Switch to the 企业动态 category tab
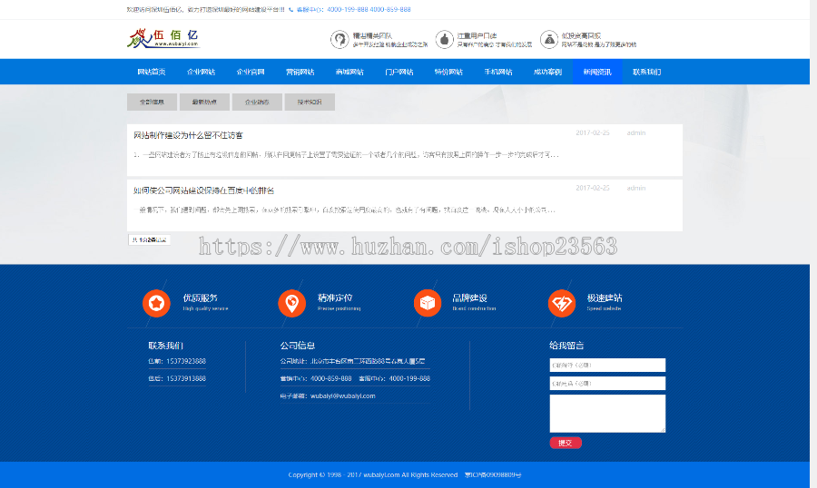 coord(257,102)
